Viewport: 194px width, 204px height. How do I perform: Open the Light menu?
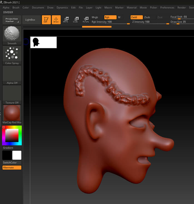(x=98, y=8)
